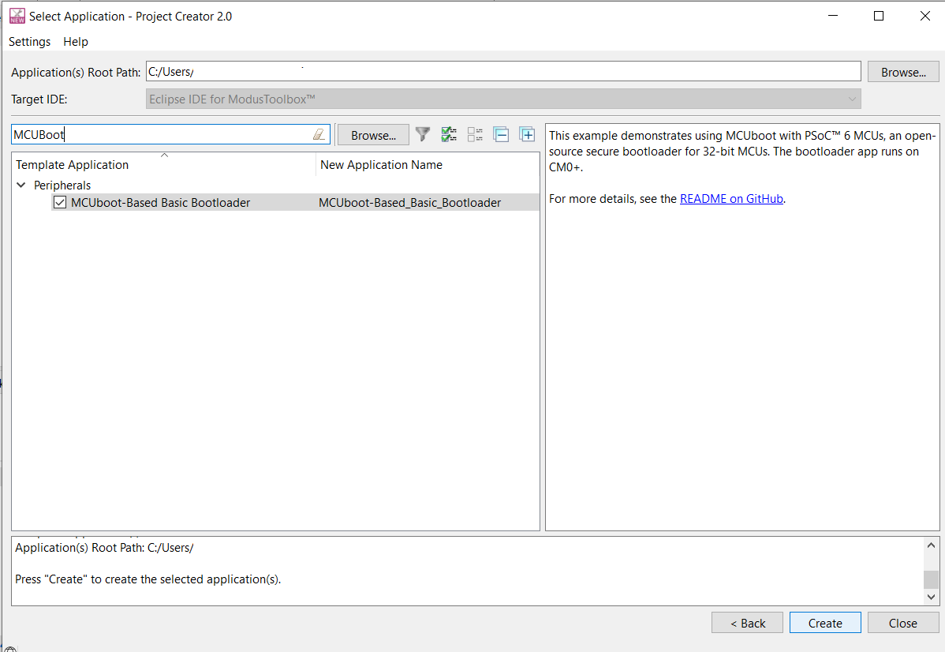Click the Close button at the bottom
945x652 pixels.
[x=903, y=623]
